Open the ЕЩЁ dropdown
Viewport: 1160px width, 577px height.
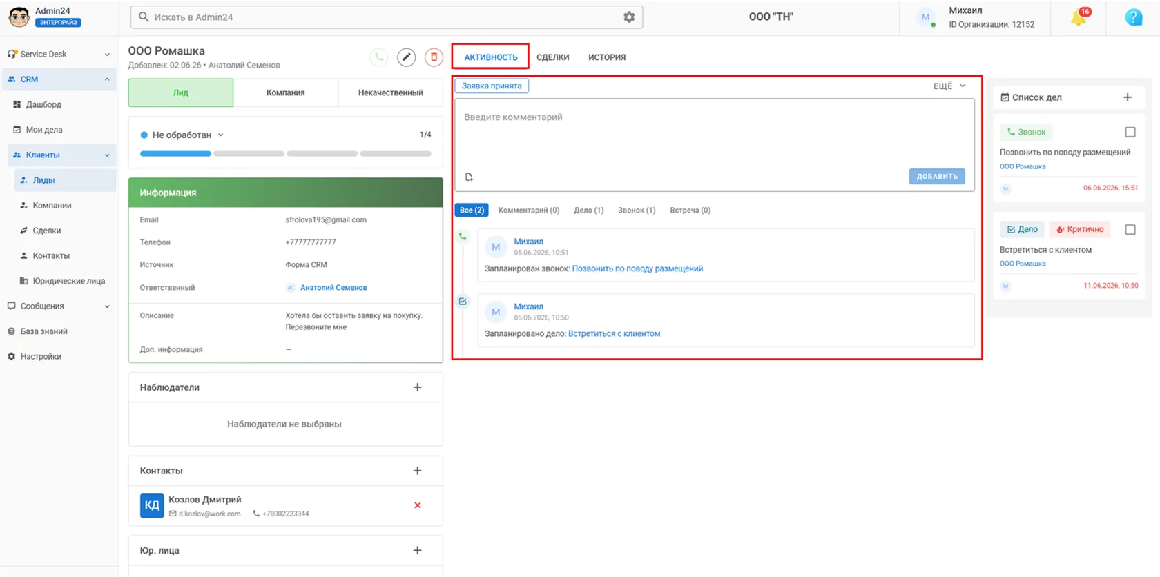pos(949,86)
